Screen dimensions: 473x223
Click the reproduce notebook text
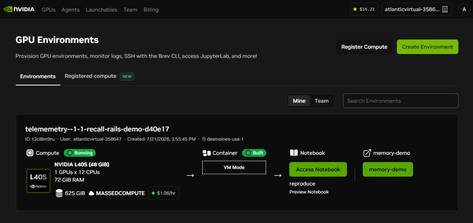click(x=302, y=184)
